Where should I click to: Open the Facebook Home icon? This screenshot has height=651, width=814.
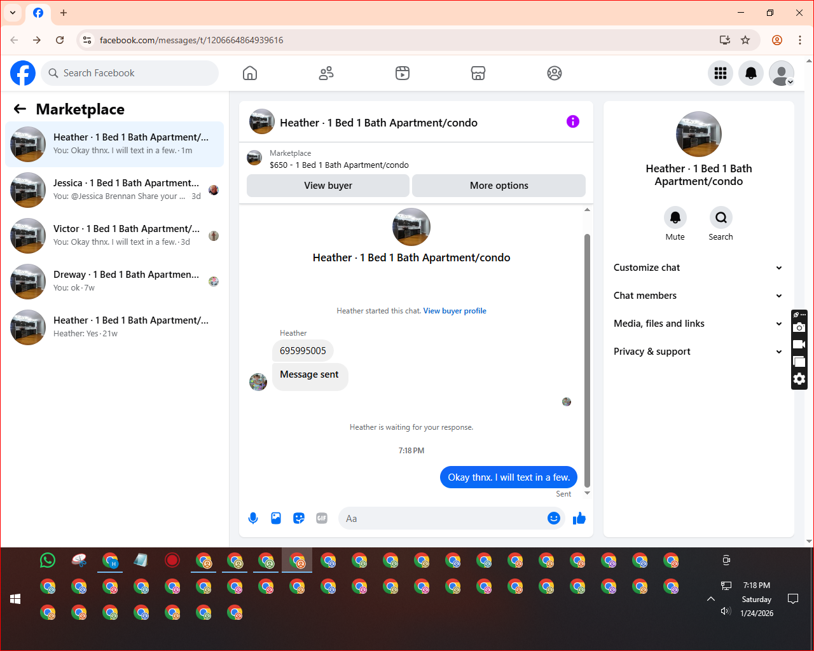click(250, 73)
